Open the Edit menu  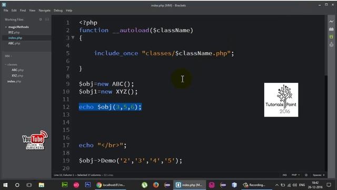pyautogui.click(x=14, y=11)
